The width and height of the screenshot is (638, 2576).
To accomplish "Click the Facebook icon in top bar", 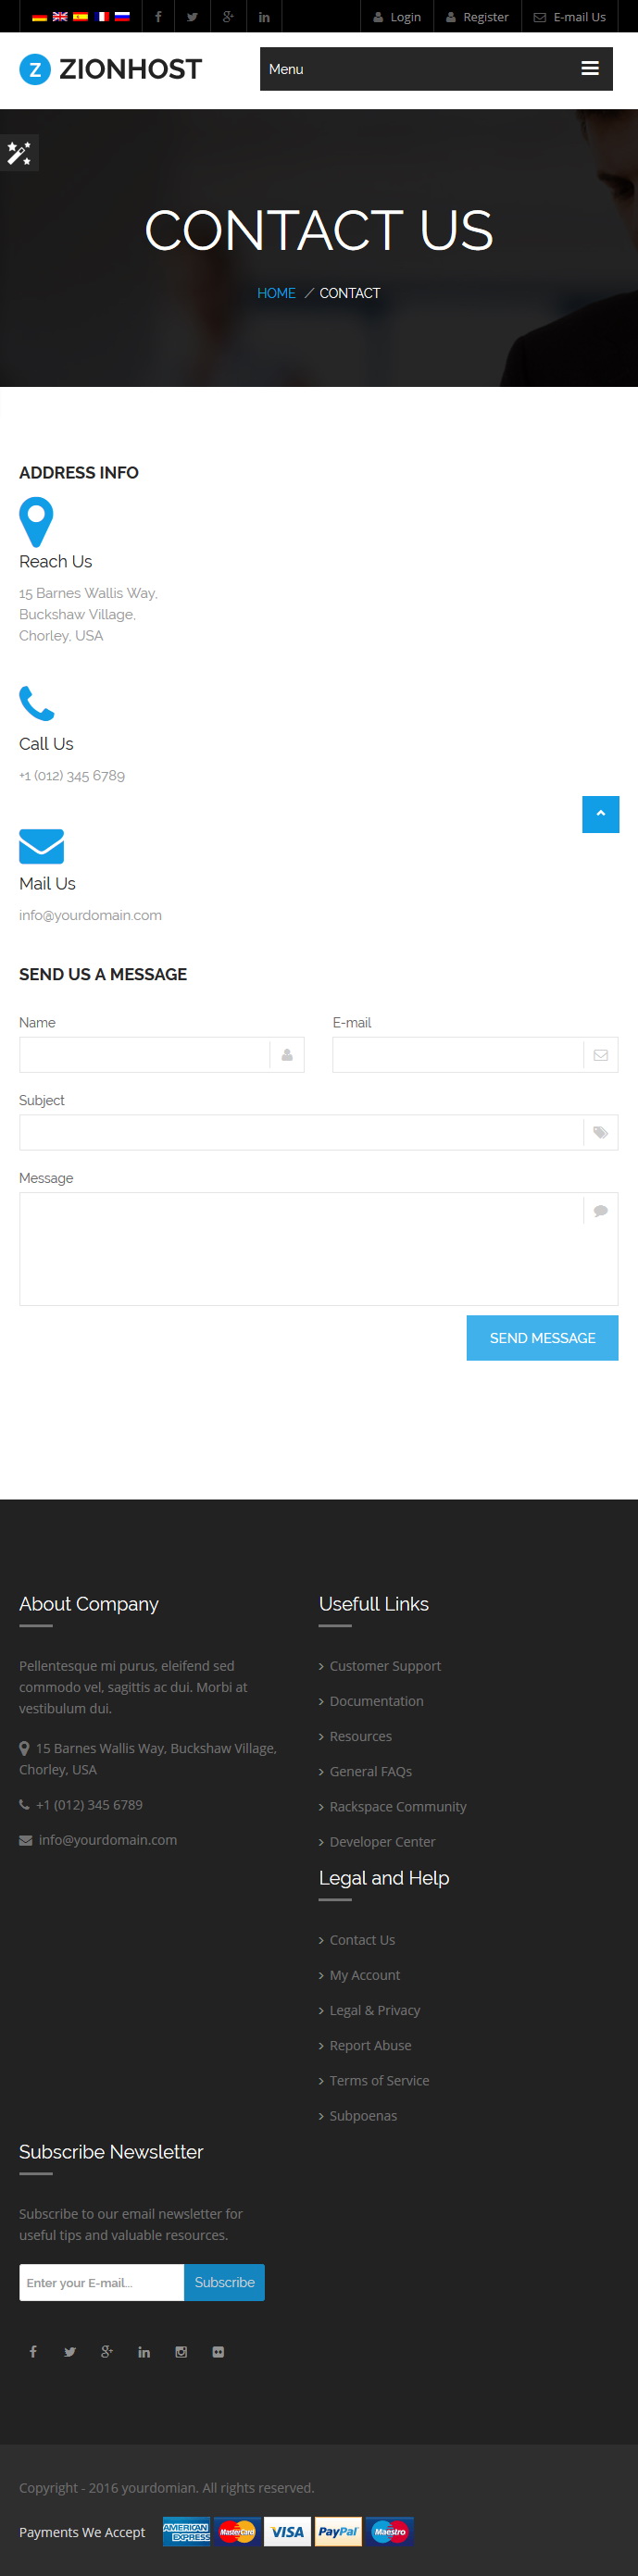I will pyautogui.click(x=158, y=17).
